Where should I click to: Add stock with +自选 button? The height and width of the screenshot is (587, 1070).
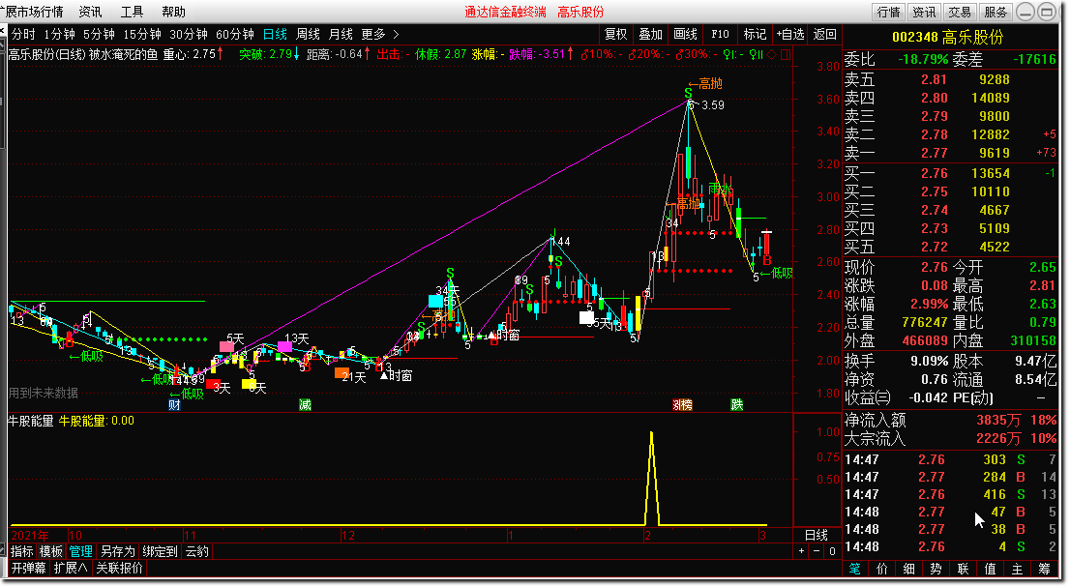coord(790,34)
